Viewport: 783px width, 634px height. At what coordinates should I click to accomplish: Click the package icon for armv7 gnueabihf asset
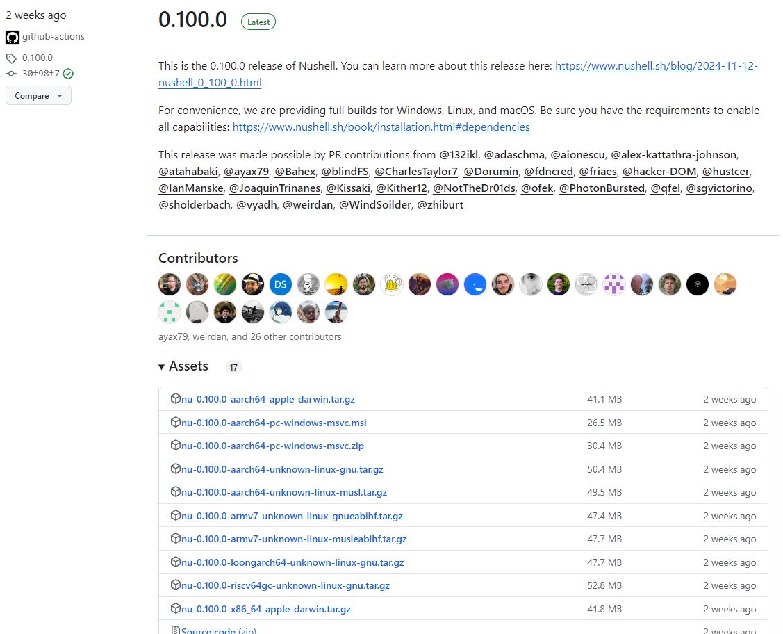(x=175, y=514)
